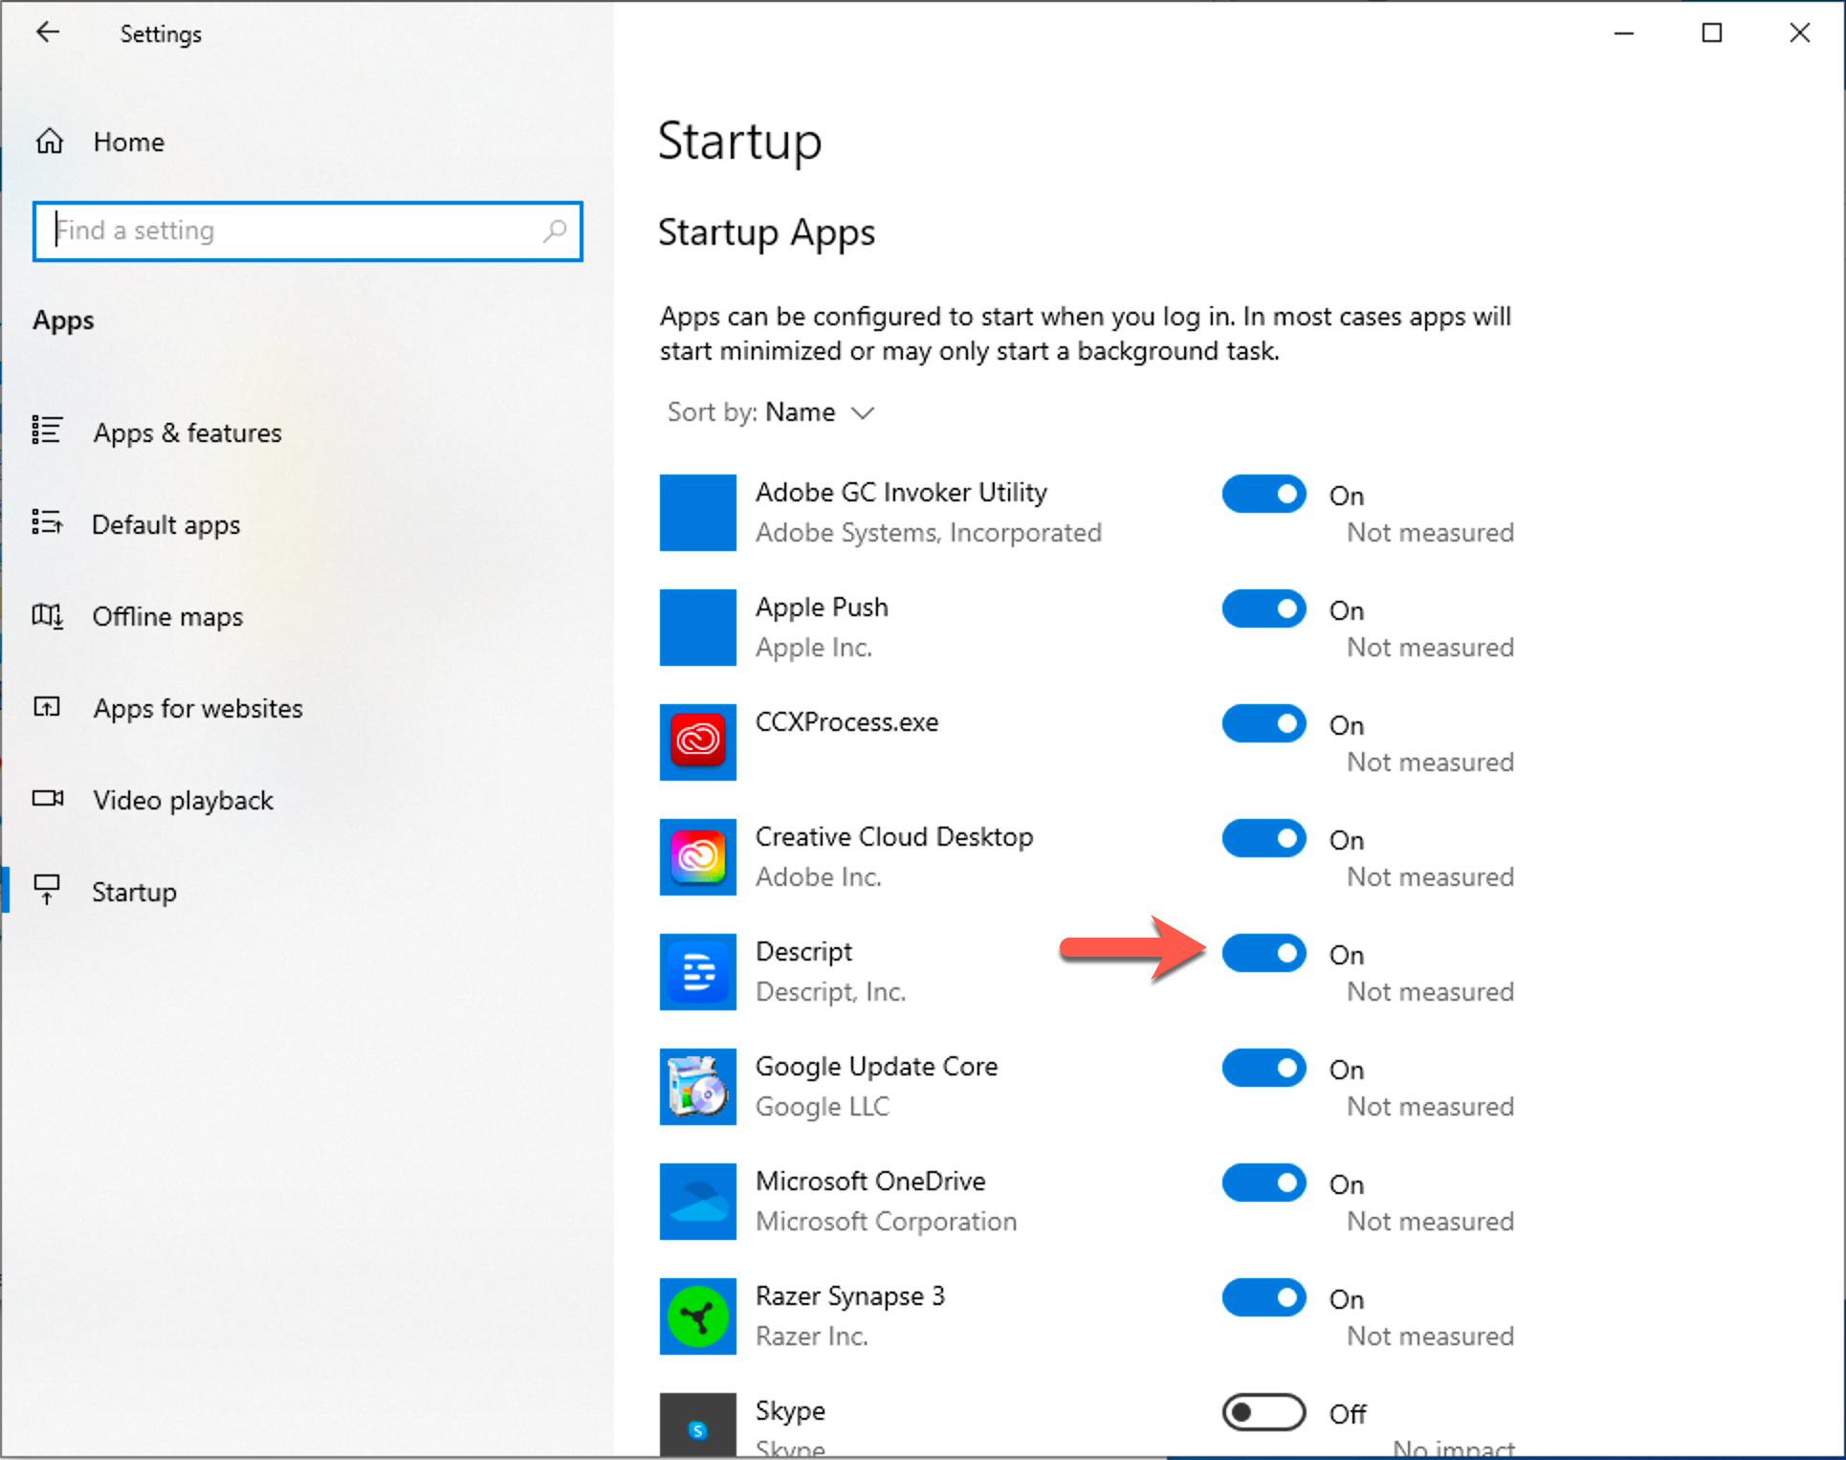The image size is (1846, 1460).
Task: Click the back arrow in Settings
Action: click(47, 33)
